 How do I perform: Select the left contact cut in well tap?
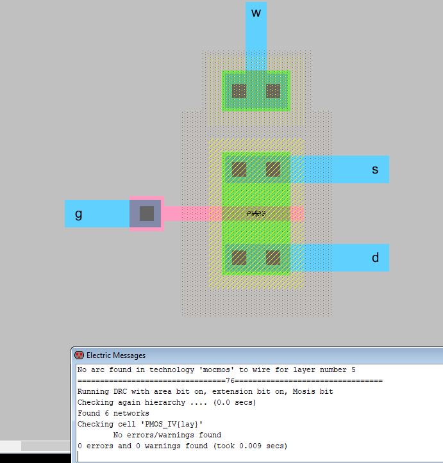239,90
